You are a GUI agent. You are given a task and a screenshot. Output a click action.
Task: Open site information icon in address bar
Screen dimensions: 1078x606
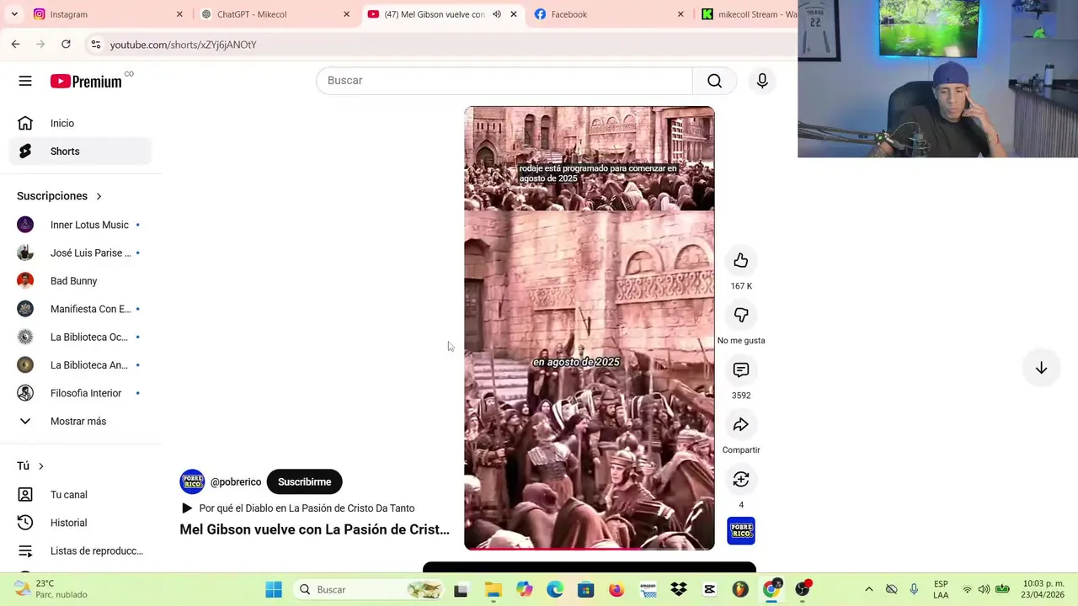[96, 45]
